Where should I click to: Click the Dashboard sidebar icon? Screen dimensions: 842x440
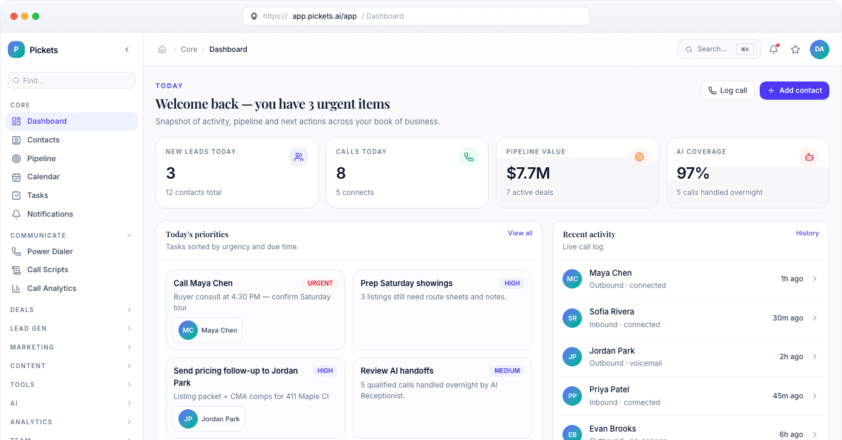16,121
